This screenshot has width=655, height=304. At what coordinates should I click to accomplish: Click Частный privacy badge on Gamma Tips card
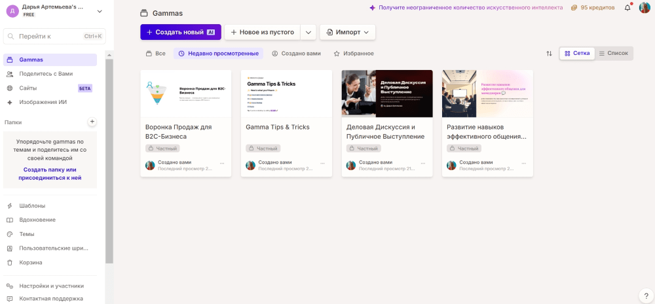pyautogui.click(x=263, y=148)
